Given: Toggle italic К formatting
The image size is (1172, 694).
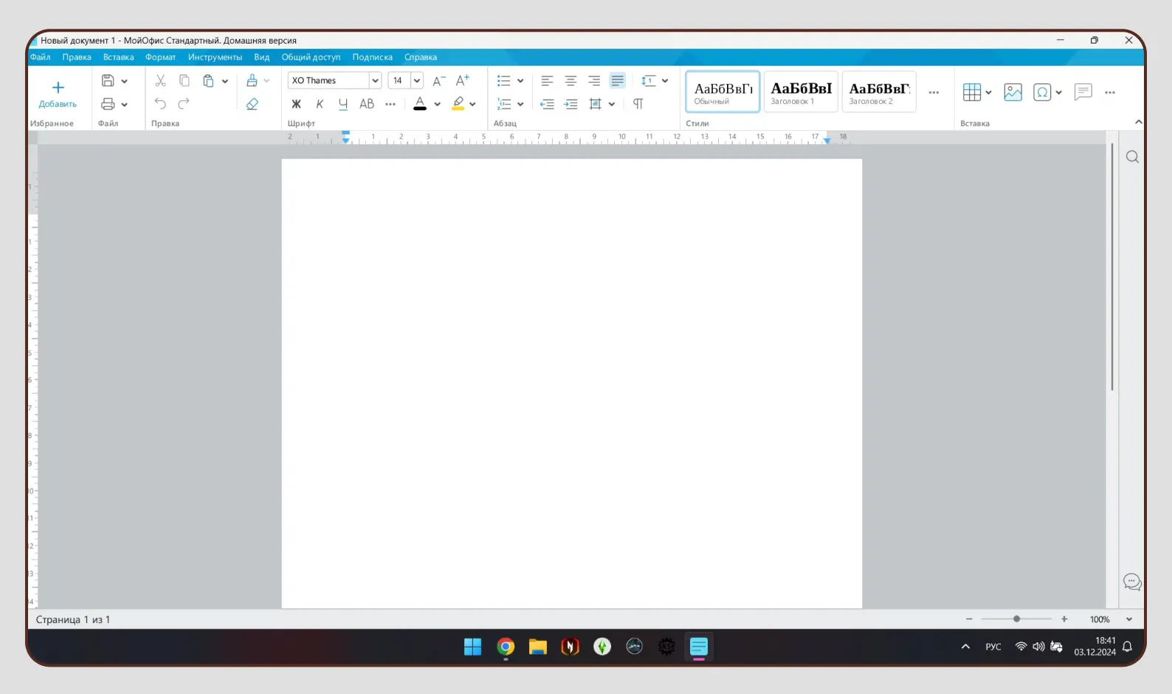Looking at the screenshot, I should pyautogui.click(x=320, y=104).
